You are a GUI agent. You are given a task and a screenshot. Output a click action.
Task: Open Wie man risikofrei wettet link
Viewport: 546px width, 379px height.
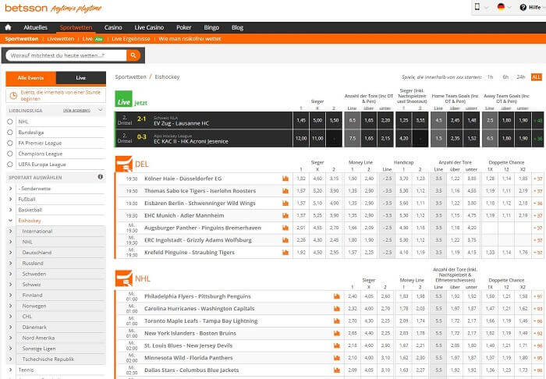pyautogui.click(x=190, y=39)
